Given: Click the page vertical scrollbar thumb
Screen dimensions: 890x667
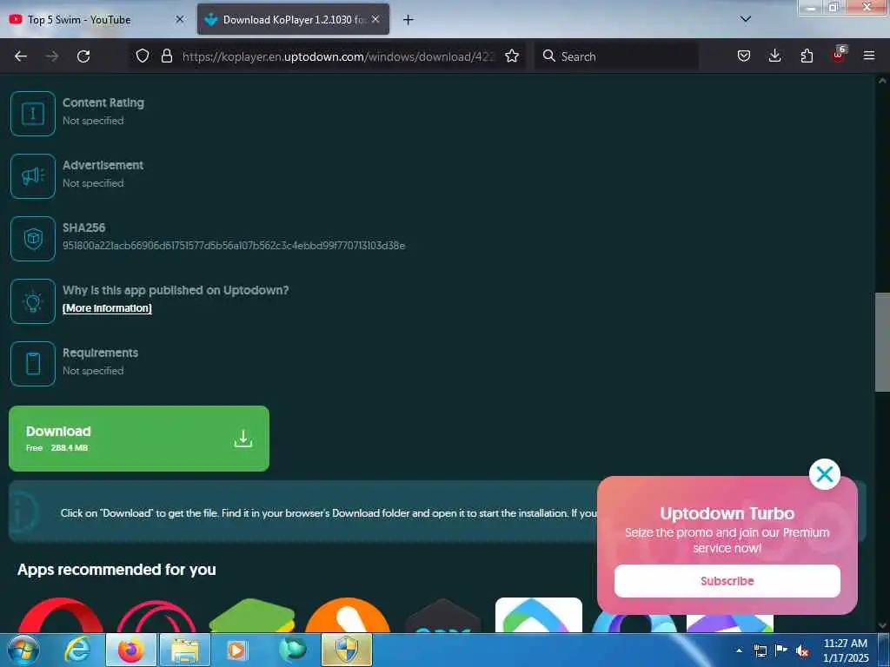Looking at the screenshot, I should pyautogui.click(x=882, y=342).
